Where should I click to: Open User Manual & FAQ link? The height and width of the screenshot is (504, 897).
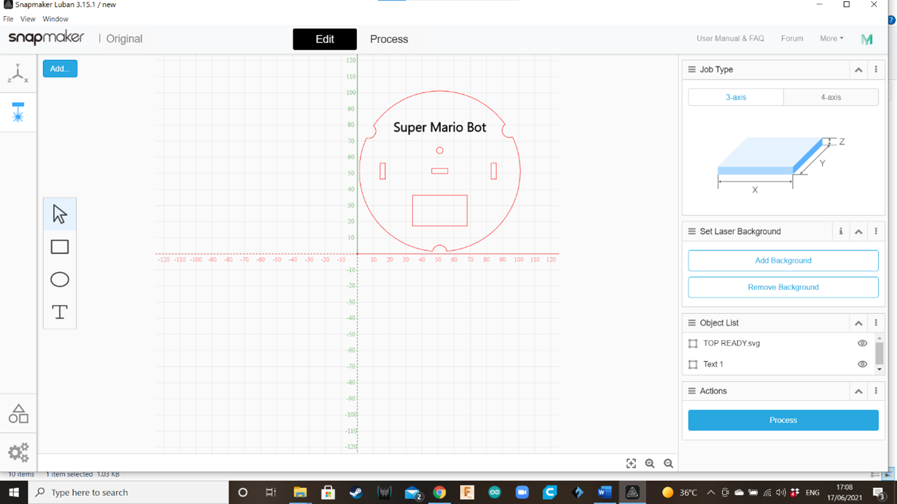730,38
